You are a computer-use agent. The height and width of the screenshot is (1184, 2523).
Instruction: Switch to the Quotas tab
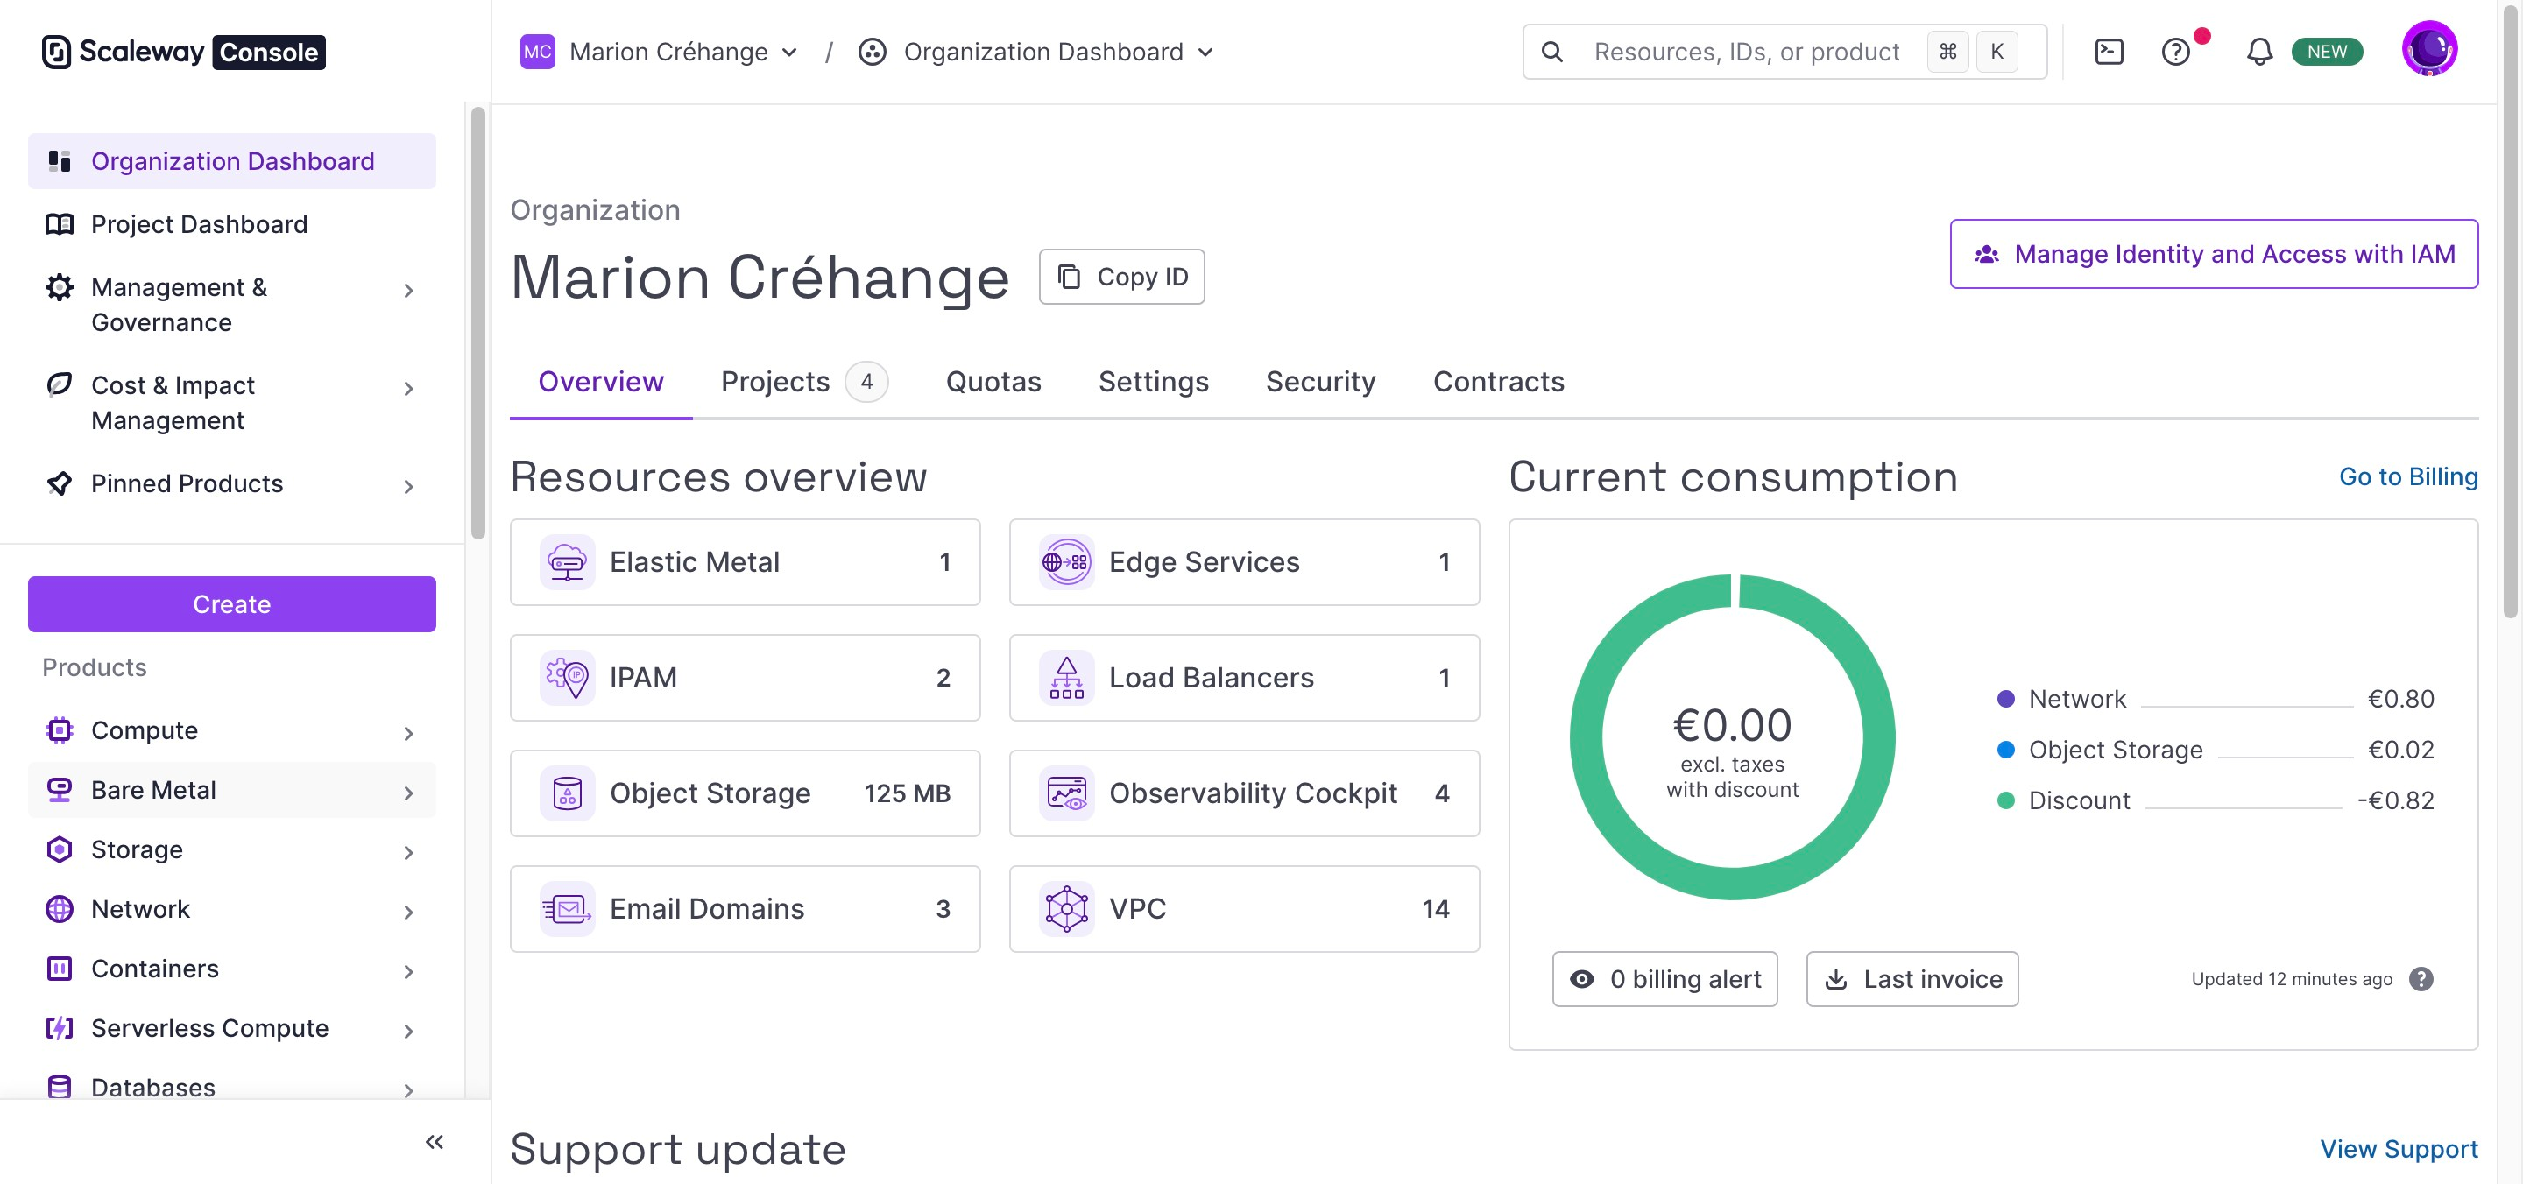(993, 382)
